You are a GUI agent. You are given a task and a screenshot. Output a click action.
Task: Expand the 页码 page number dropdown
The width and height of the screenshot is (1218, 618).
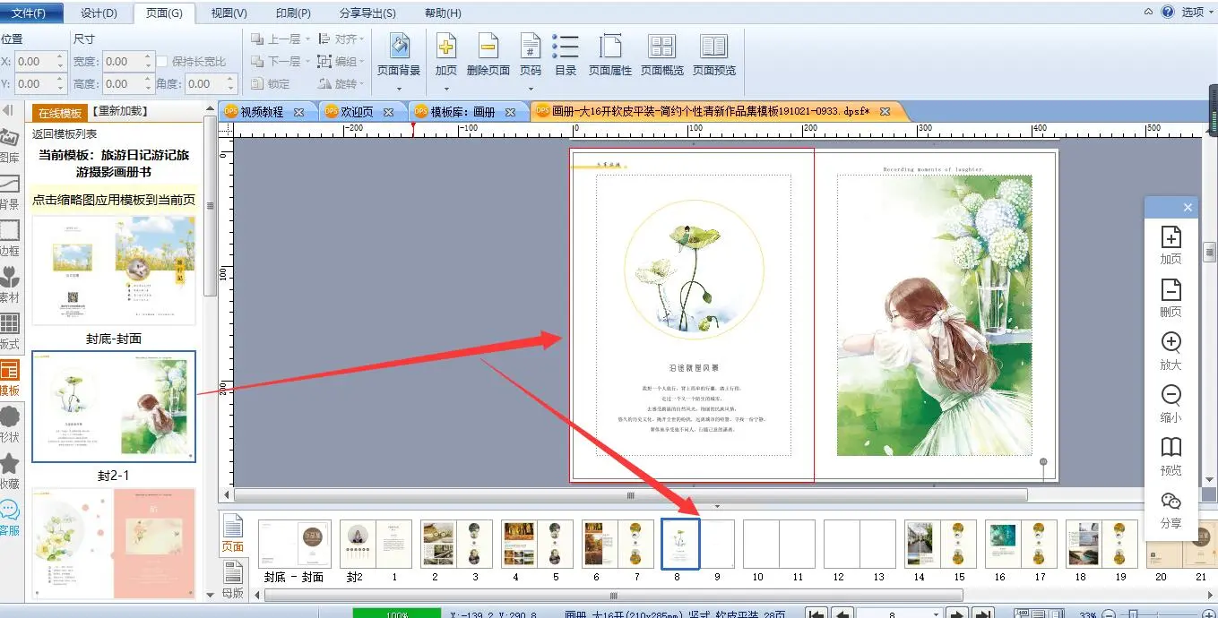(x=531, y=89)
